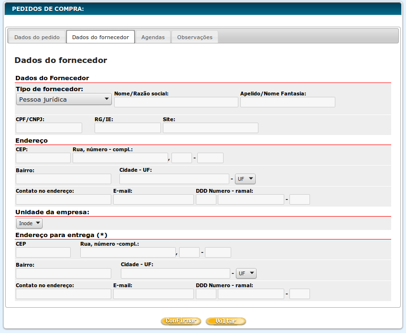This screenshot has height=333, width=406.
Task: Open the Unidade da empresa dropdown
Action: (x=29, y=223)
